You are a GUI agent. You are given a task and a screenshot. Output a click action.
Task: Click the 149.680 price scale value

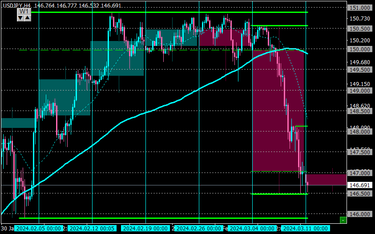[x=360, y=62]
